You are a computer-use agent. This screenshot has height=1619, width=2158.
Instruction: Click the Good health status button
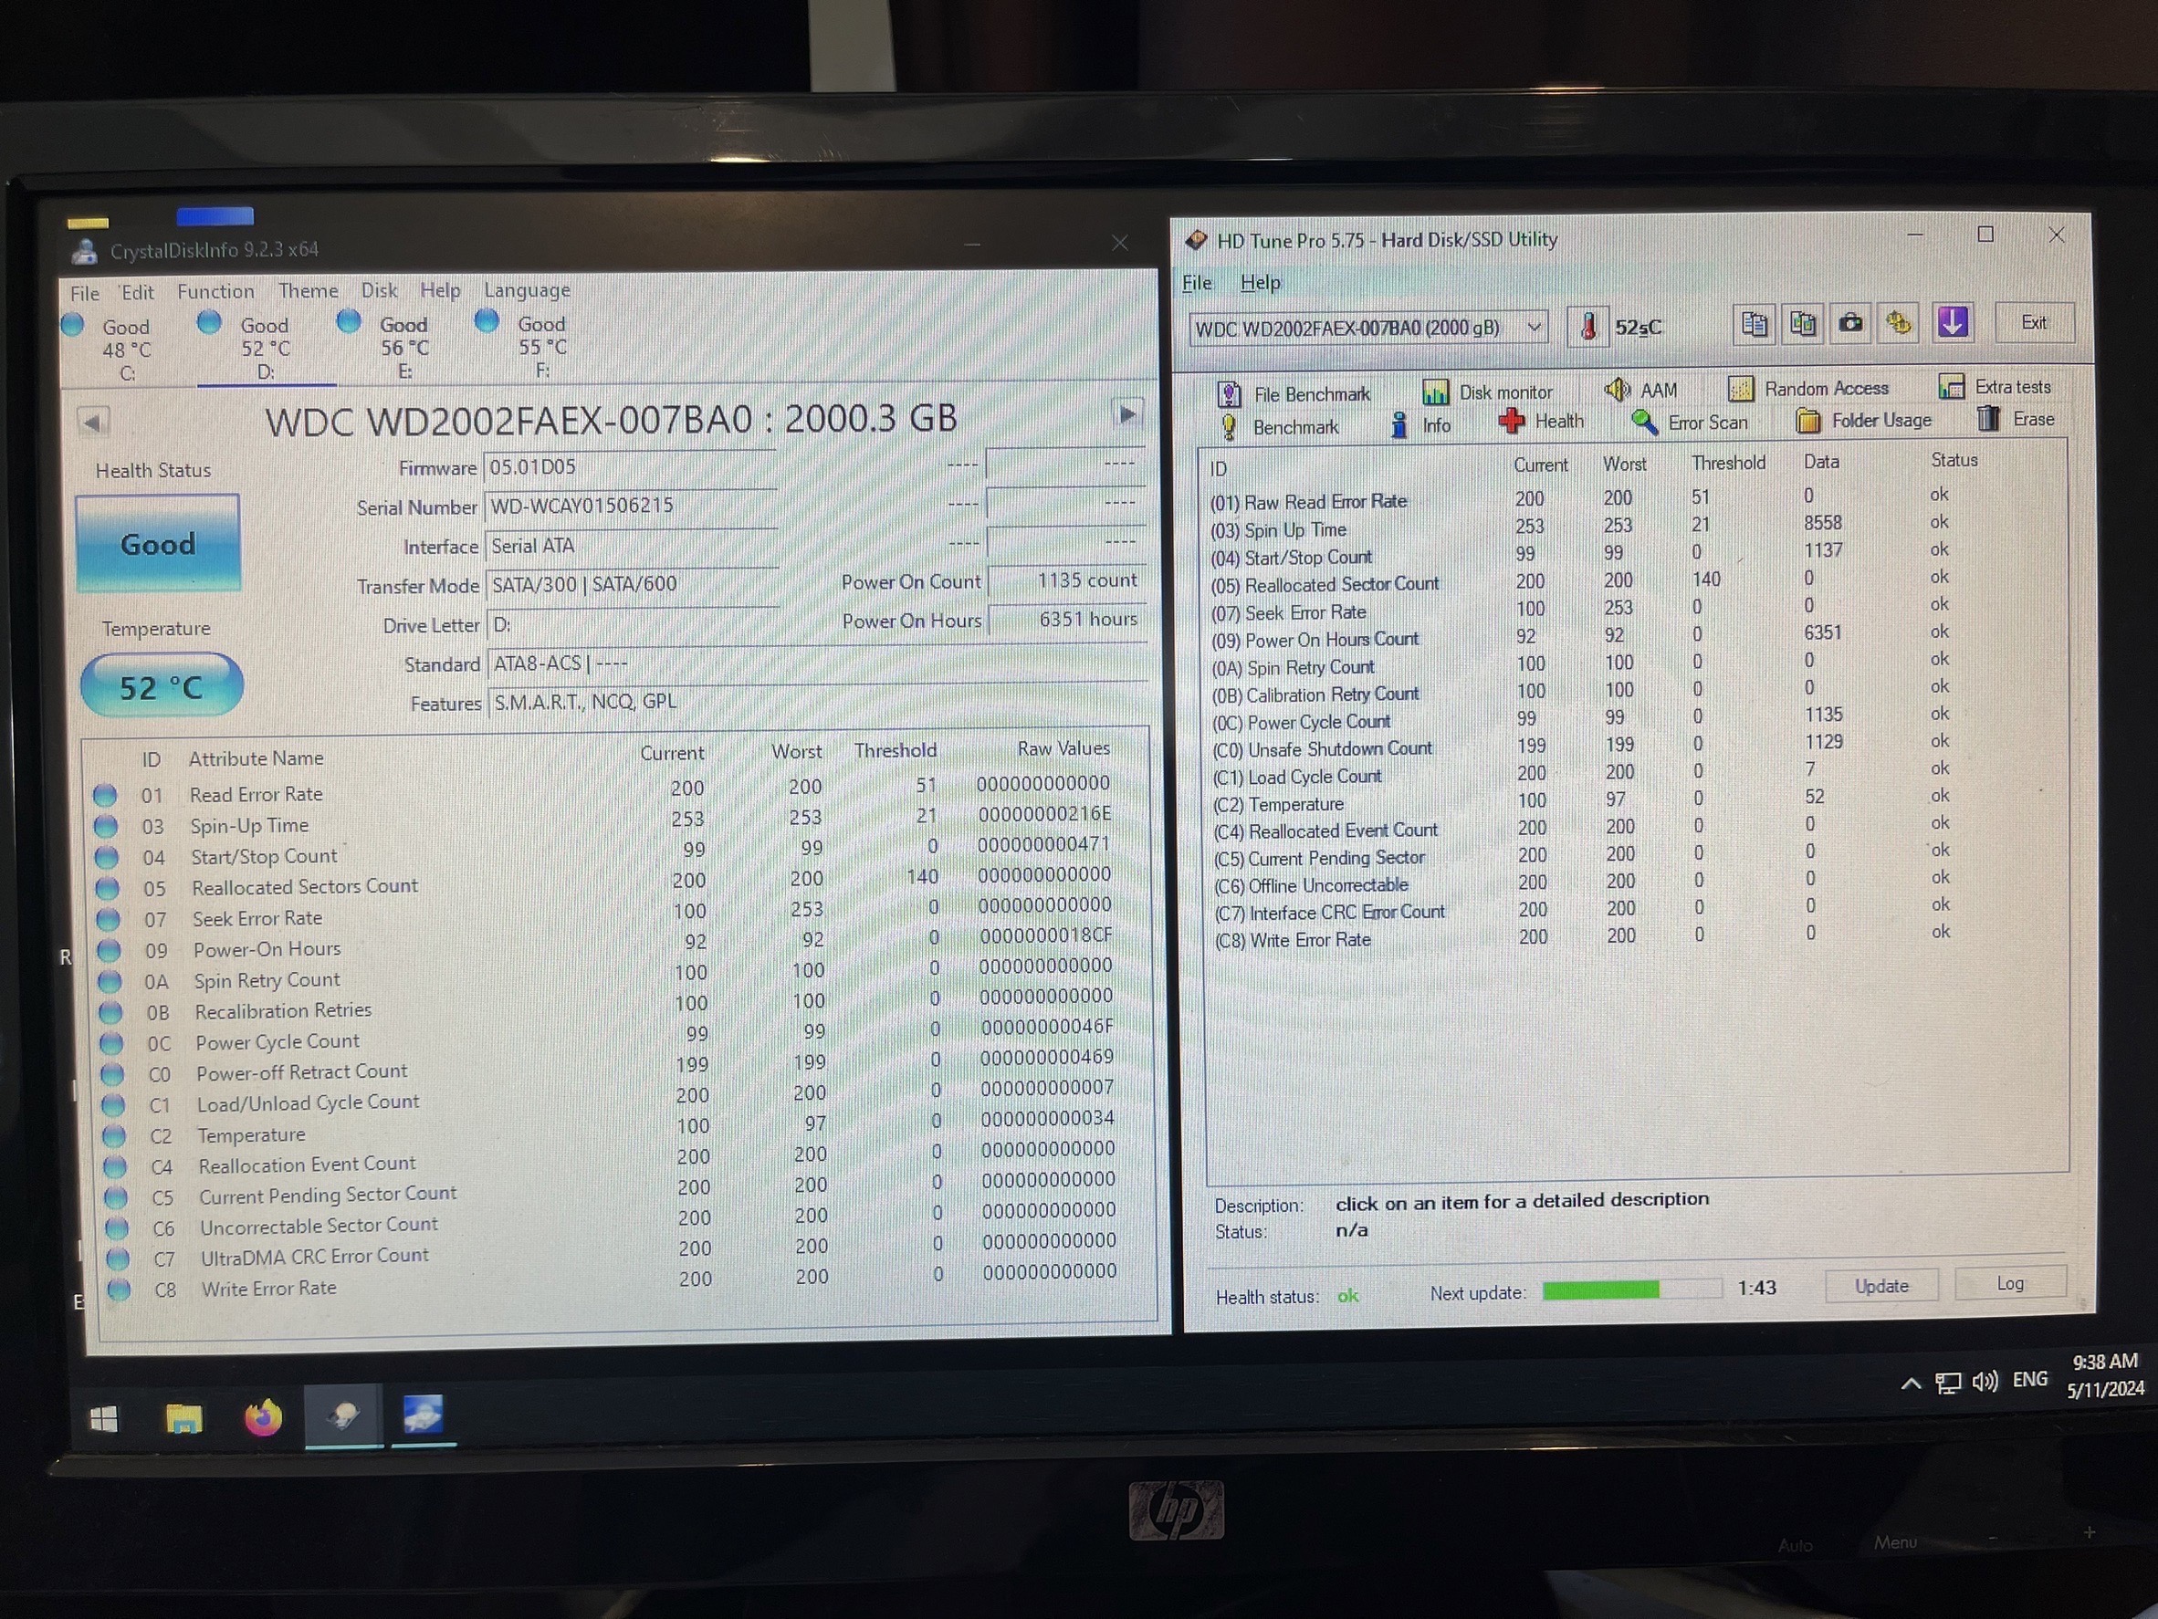click(158, 543)
